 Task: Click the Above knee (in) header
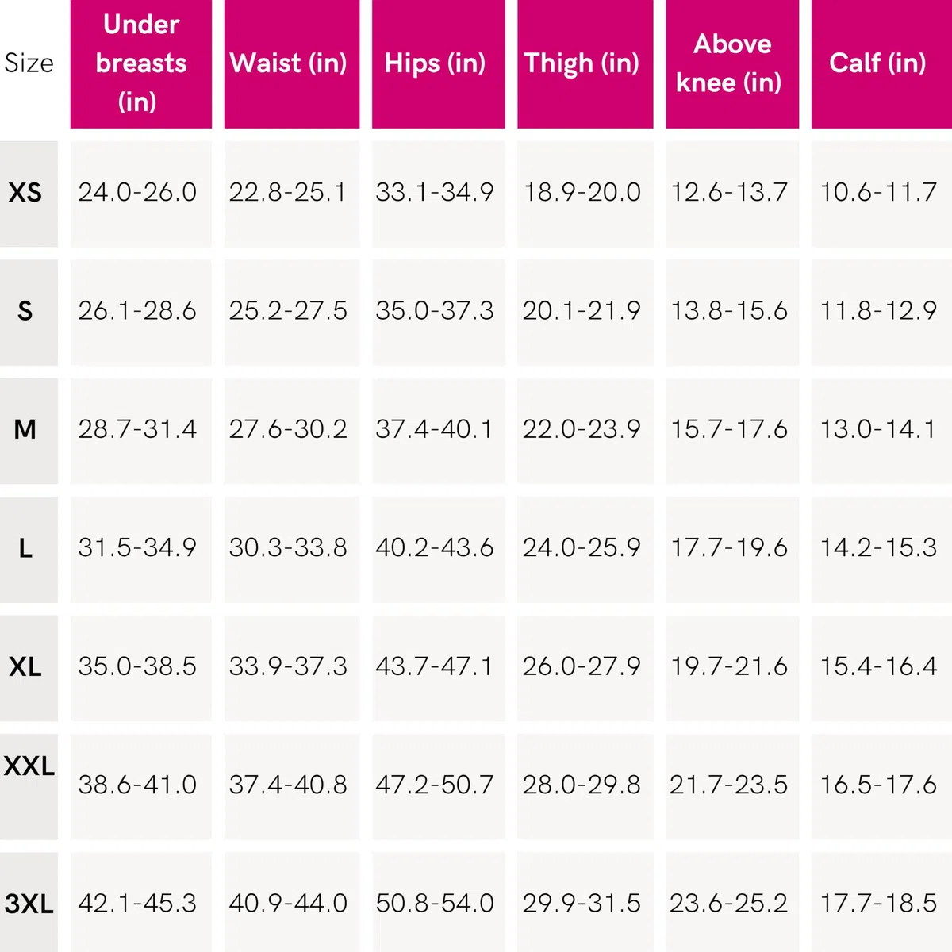pos(732,63)
